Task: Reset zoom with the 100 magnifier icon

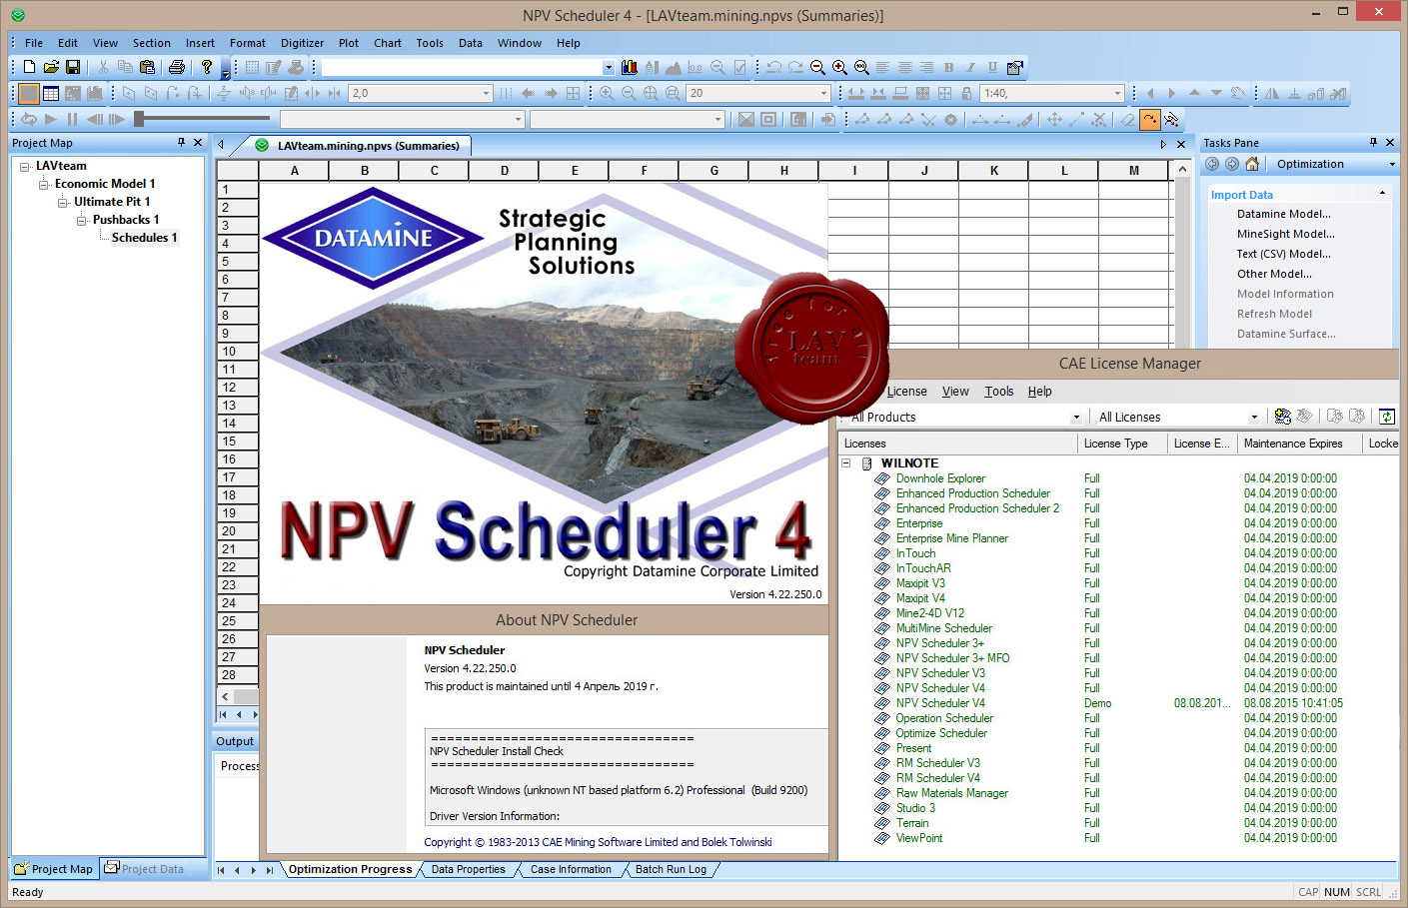Action: (861, 67)
